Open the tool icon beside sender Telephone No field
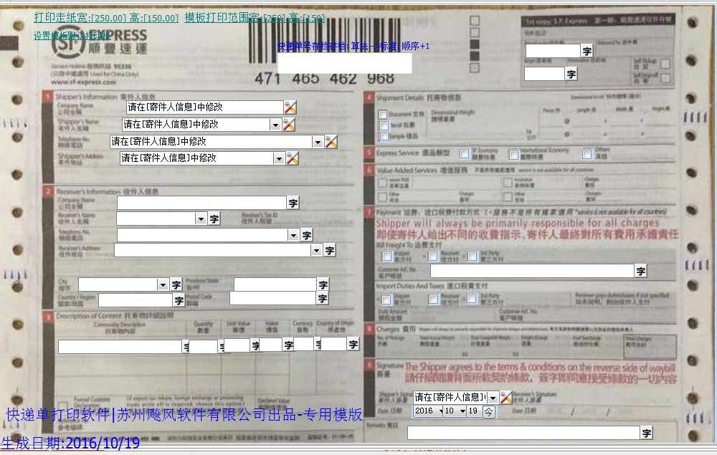Viewport: 717px width, 455px height. pos(331,142)
